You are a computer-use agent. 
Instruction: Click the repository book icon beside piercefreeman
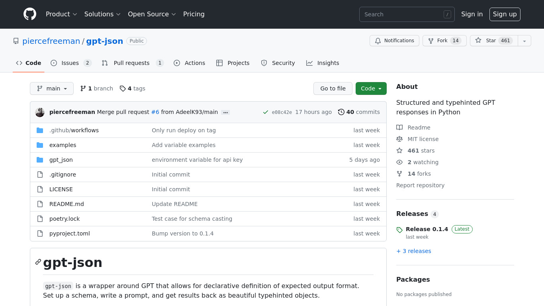[x=16, y=41]
